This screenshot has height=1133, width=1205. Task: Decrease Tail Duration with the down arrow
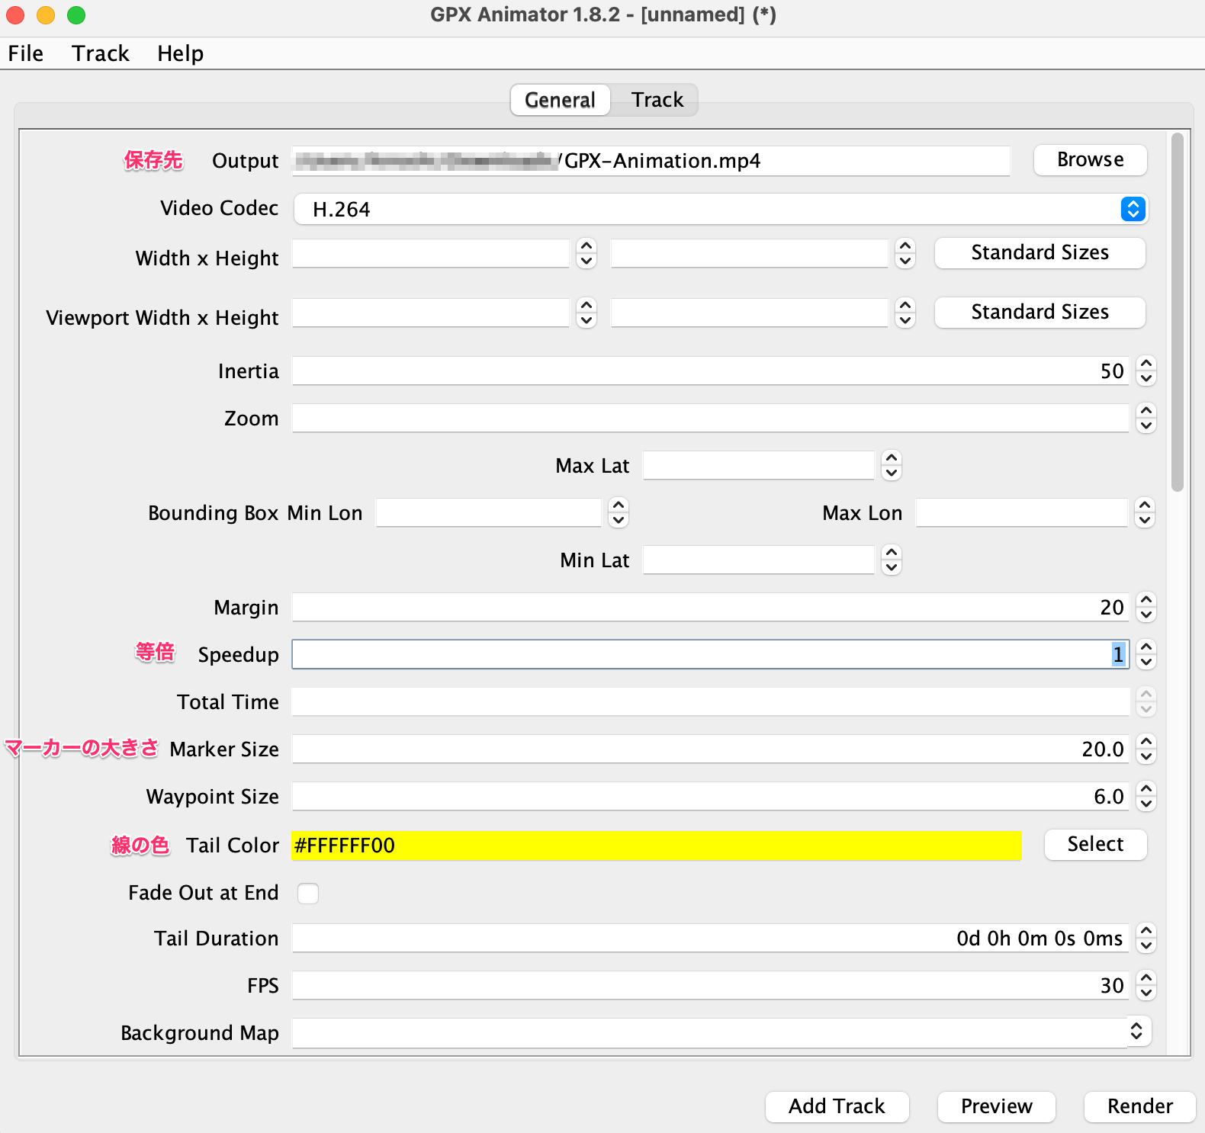tap(1146, 946)
